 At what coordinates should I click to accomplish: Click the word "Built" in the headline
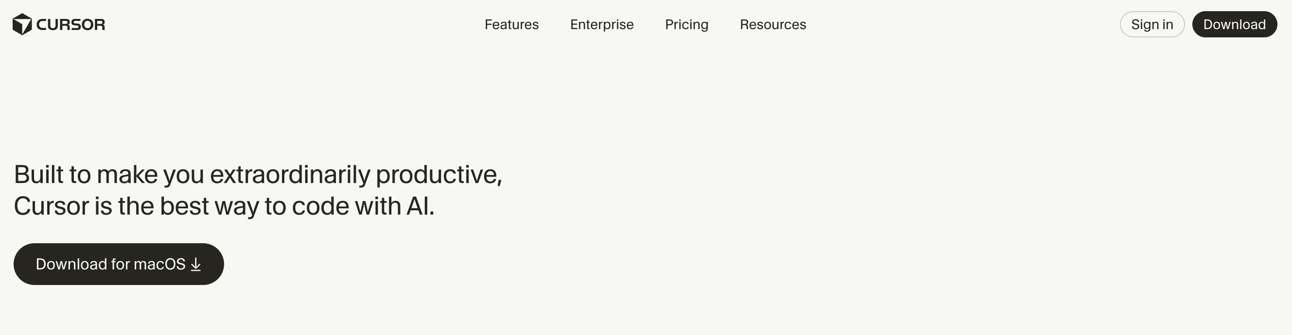tap(38, 175)
